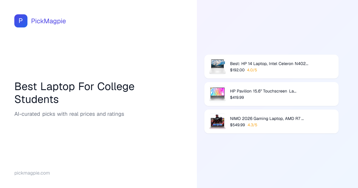
Task: Open the HP Pavilion touchscreen laptop image
Action: 217,94
